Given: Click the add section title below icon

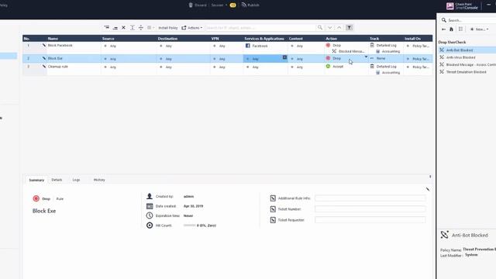Looking at the screenshot, I should (x=141, y=28).
